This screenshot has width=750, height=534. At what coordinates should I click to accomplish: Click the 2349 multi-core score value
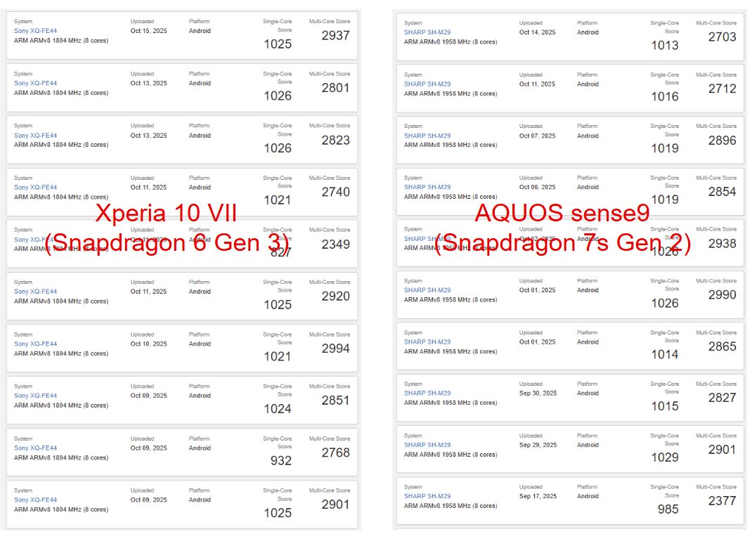pyautogui.click(x=335, y=245)
